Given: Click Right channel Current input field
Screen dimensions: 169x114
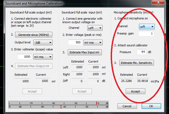Looking at the screenshot, I should point(94,74).
